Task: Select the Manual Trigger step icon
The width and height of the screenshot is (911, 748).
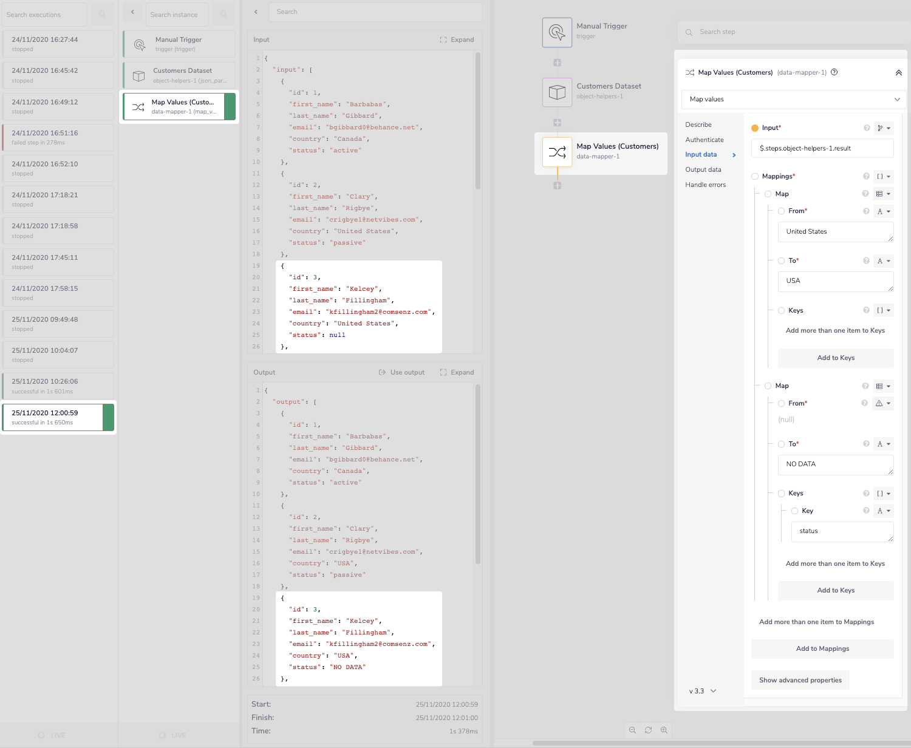Action: [x=556, y=32]
